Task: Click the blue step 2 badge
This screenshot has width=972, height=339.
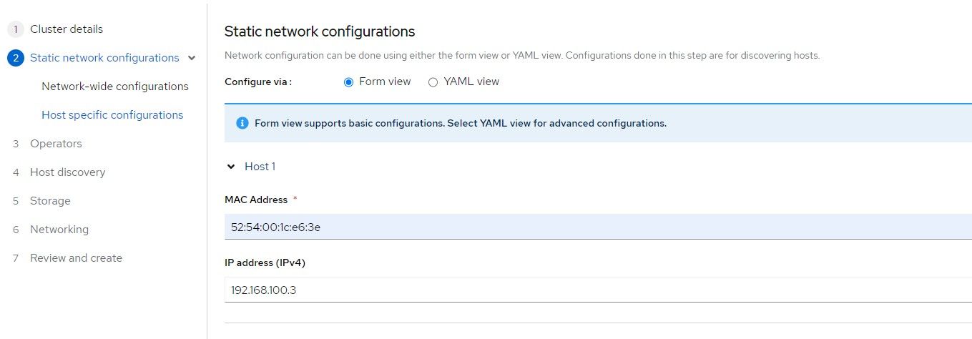Action: (x=16, y=58)
